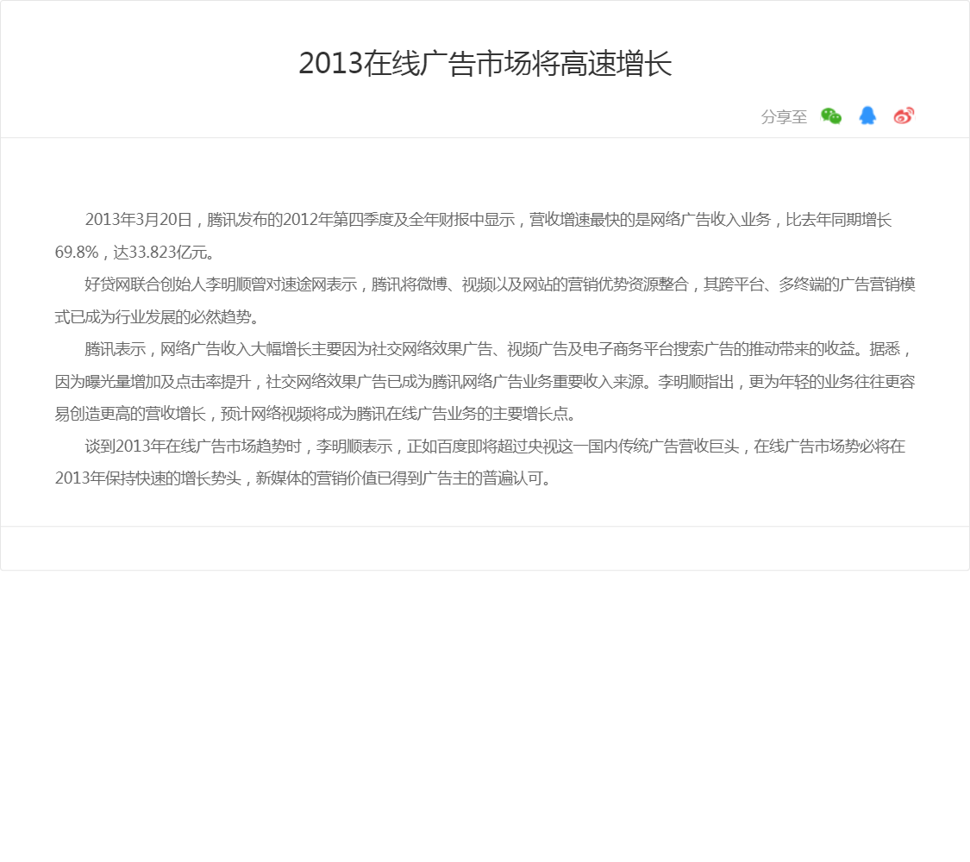Click the "69.8%" growth figure
This screenshot has height=862, width=970.
click(77, 253)
